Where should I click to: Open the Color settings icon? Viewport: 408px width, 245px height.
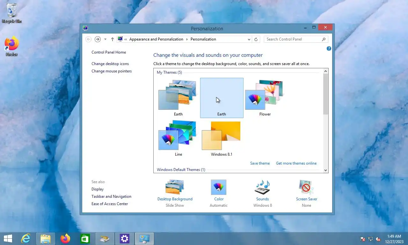tap(219, 187)
